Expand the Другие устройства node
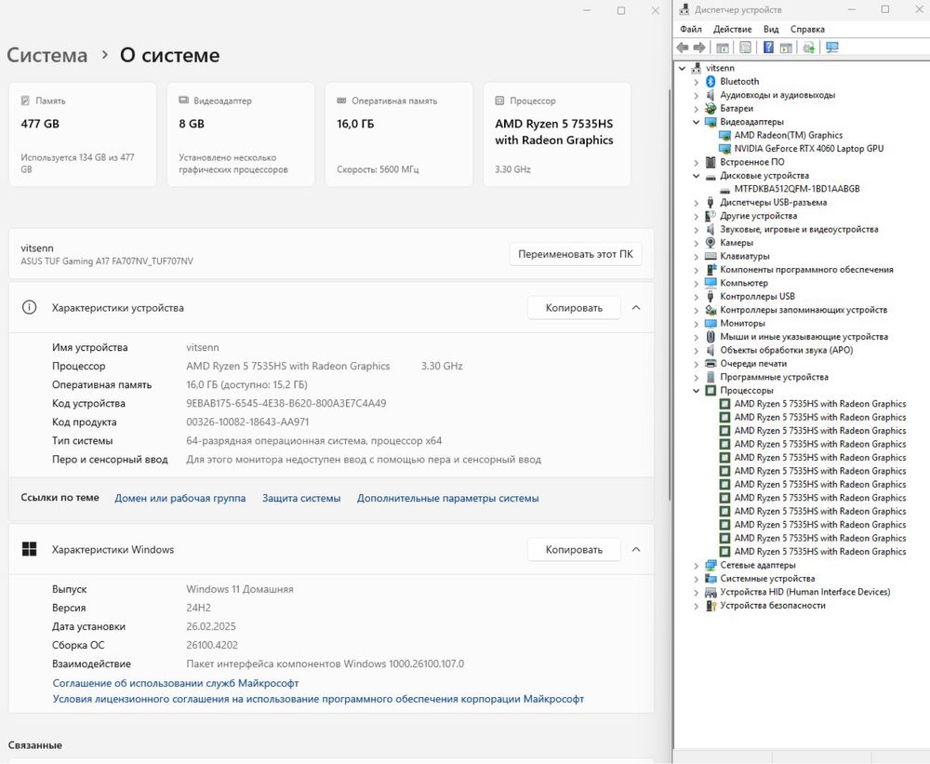Viewport: 930px width, 764px height. [697, 216]
